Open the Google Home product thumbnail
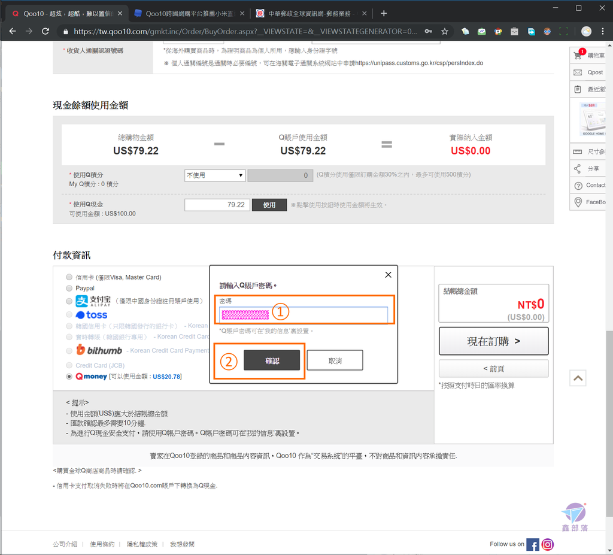Viewport: 613px width, 555px height. [x=593, y=120]
